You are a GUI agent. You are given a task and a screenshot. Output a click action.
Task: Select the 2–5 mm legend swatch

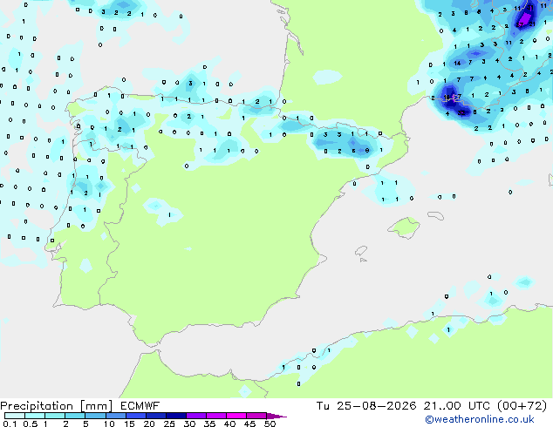tap(75, 416)
